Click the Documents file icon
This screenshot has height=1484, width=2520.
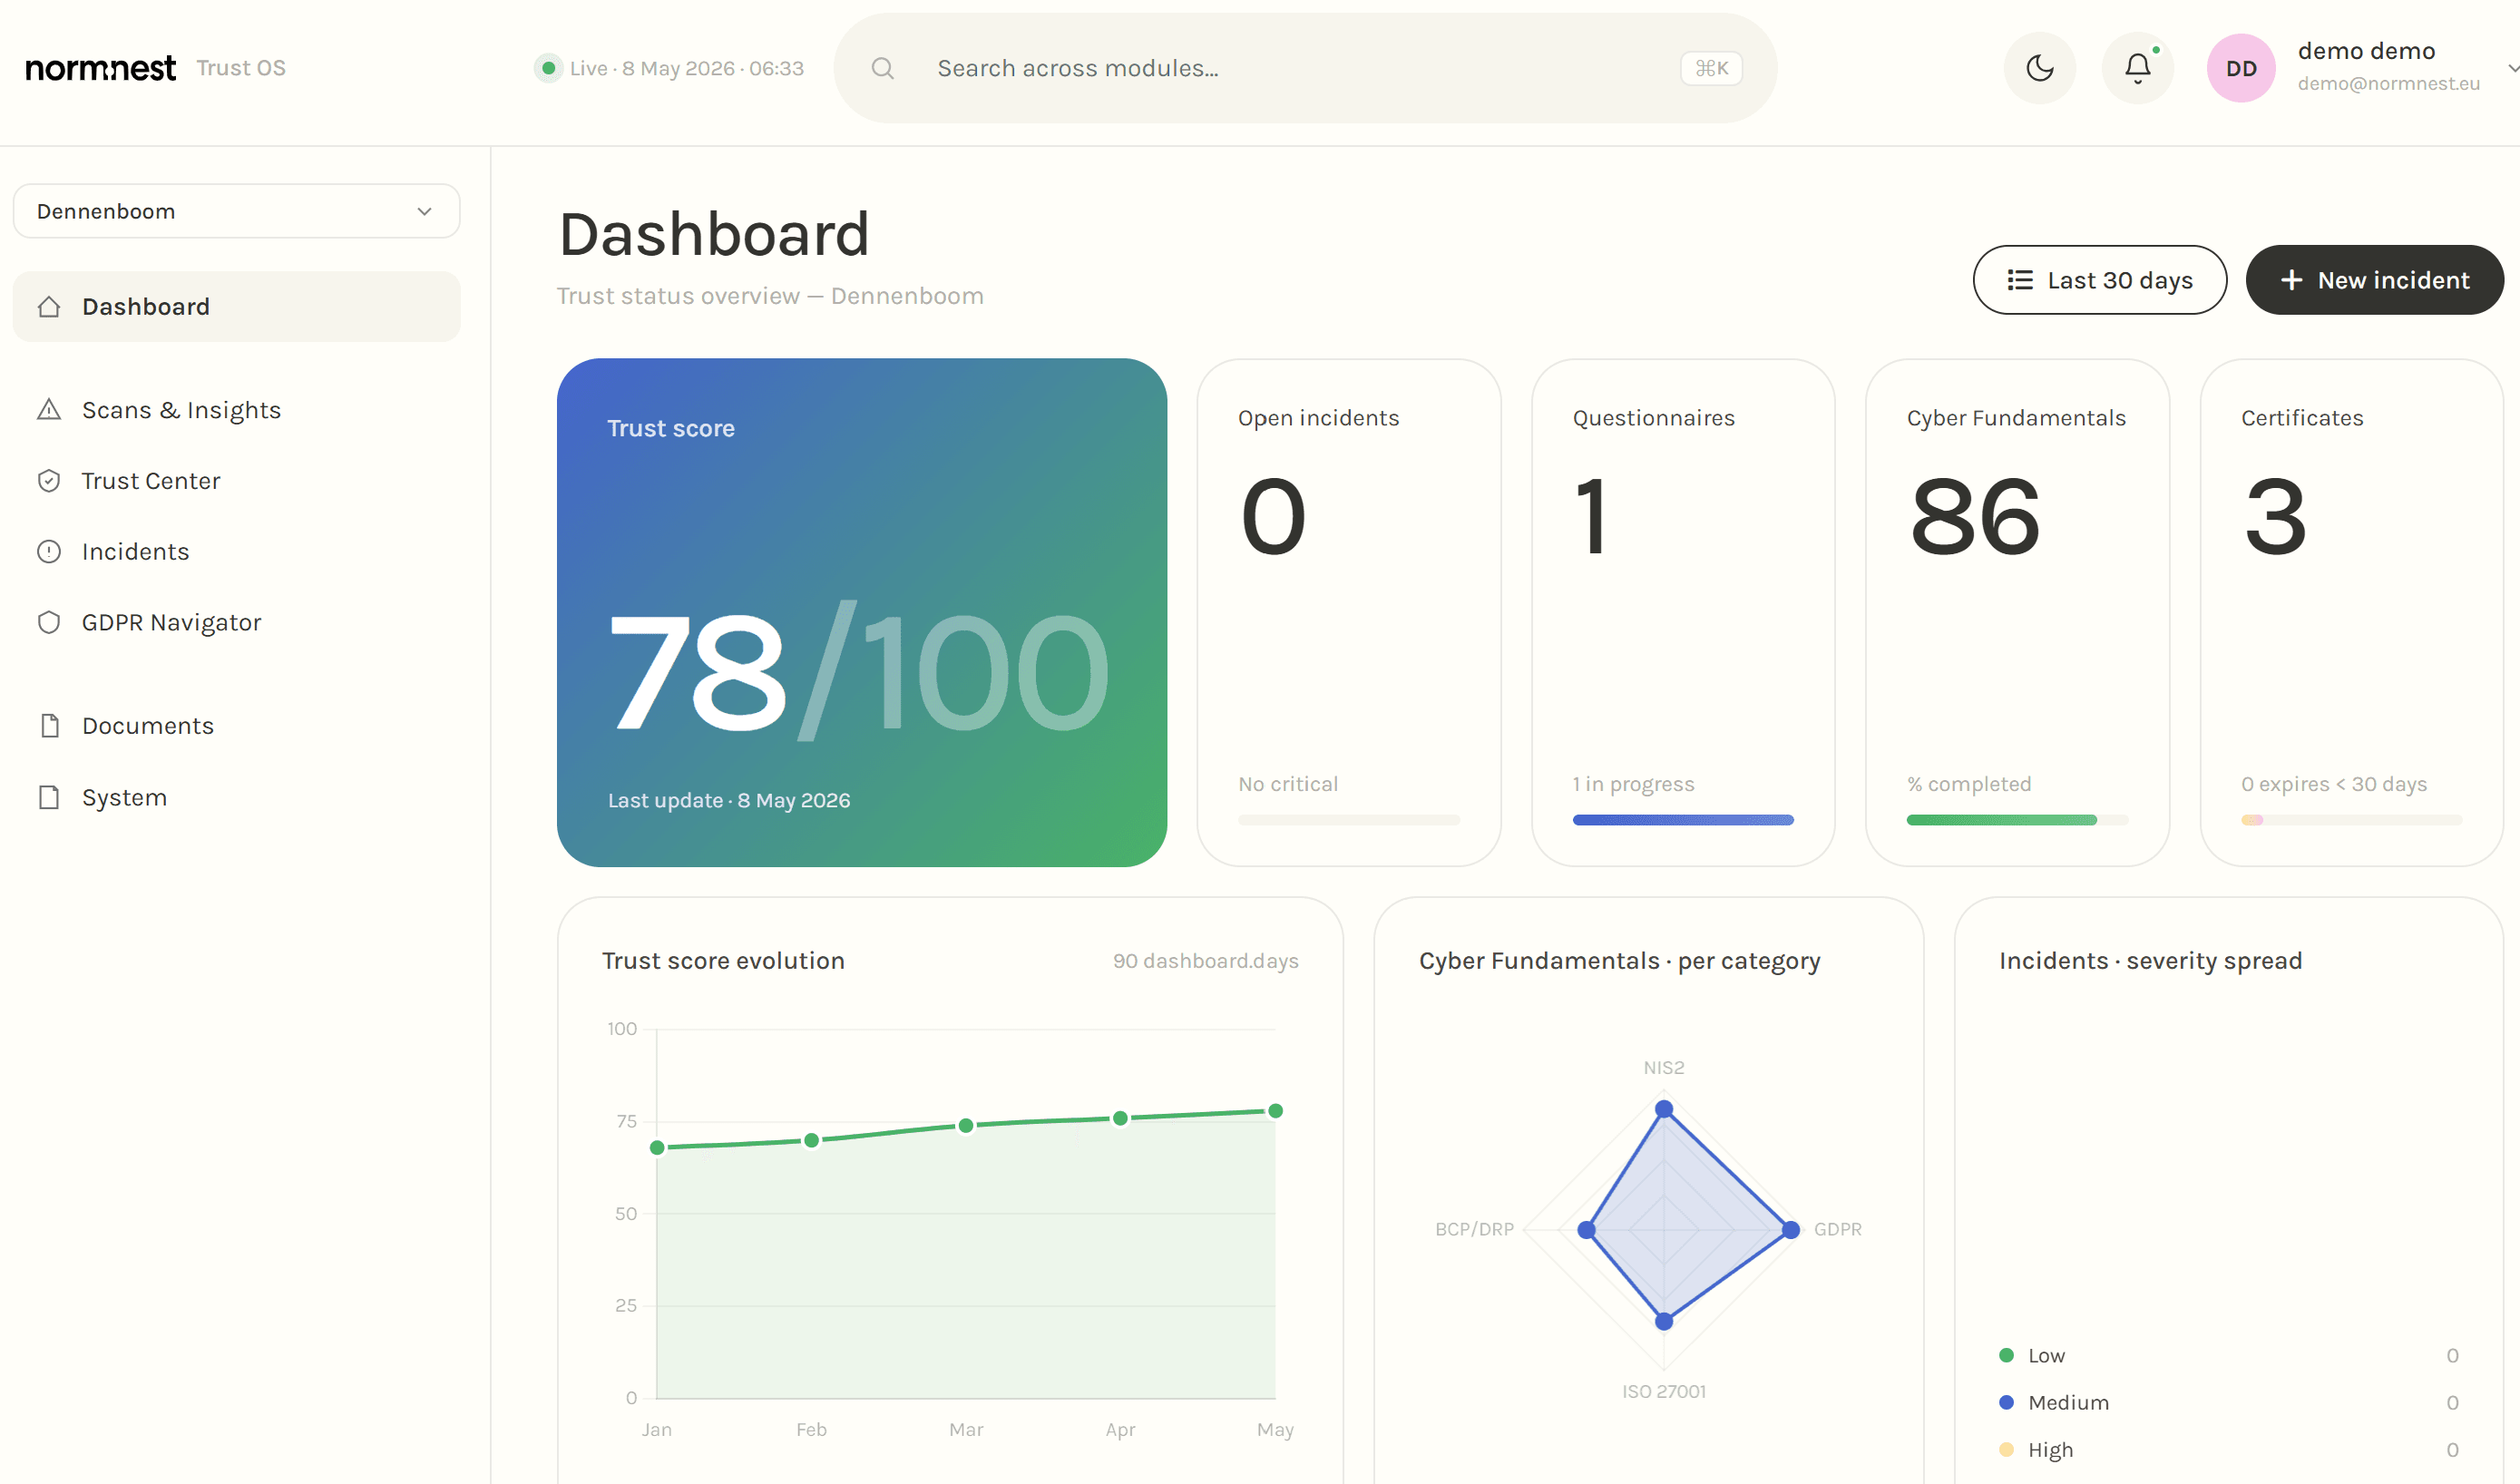point(49,726)
